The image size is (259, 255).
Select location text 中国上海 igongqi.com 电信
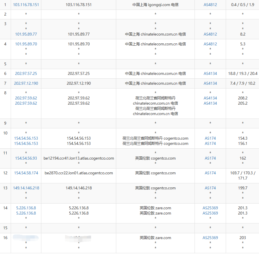(x=155, y=5)
